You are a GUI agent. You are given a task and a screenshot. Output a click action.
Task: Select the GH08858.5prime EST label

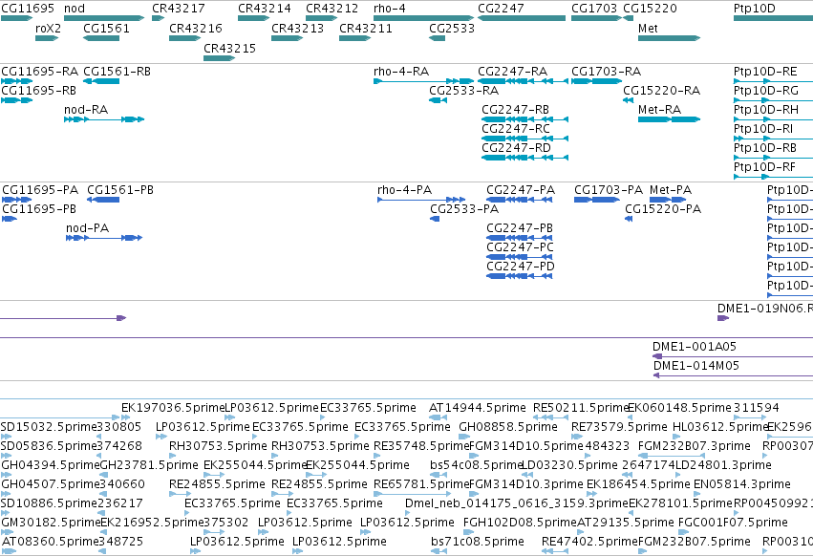(x=508, y=427)
